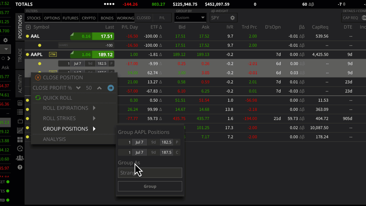Switch to the OPTIONS filter tab
366x206 pixels.
[x=52, y=18]
